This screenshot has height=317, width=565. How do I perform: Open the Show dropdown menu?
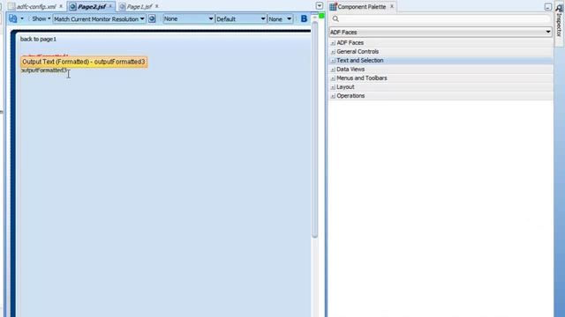tap(41, 18)
